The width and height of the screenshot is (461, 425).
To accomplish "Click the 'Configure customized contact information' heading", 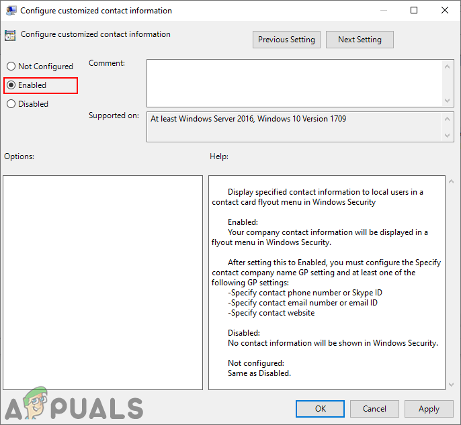I will click(95, 34).
